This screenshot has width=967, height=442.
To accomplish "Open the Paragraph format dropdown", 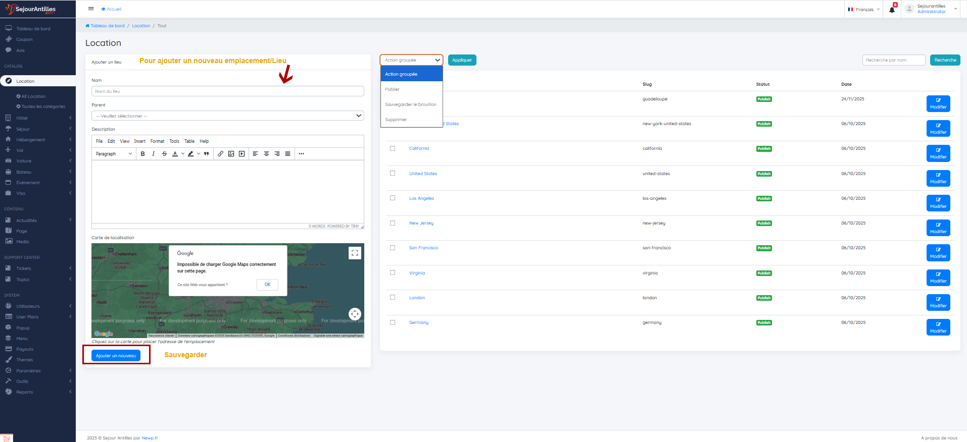I will tap(114, 154).
